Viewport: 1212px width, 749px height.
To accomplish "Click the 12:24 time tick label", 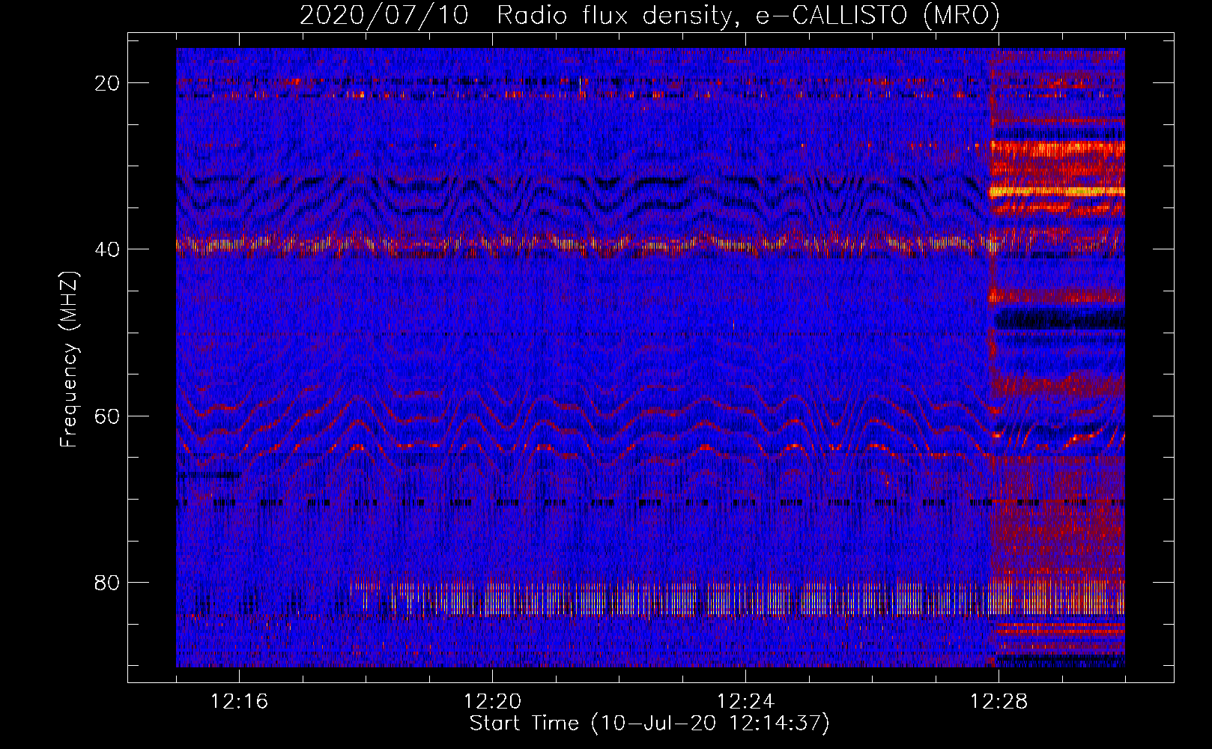I will click(745, 702).
